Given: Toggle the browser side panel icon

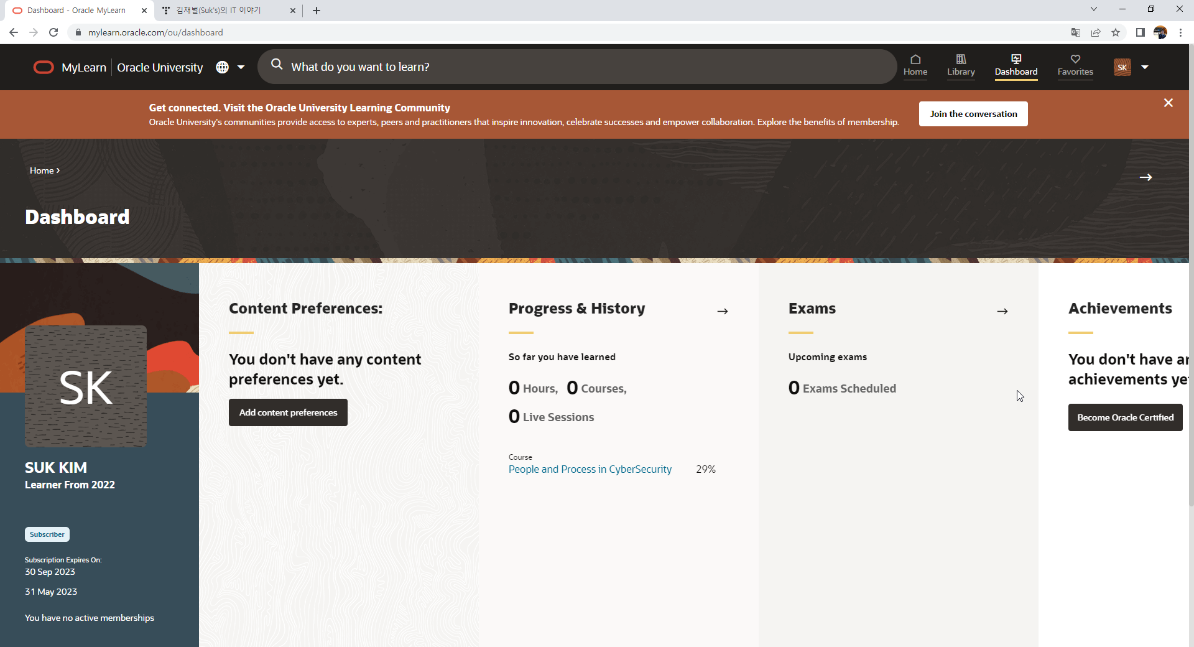Looking at the screenshot, I should [x=1141, y=32].
